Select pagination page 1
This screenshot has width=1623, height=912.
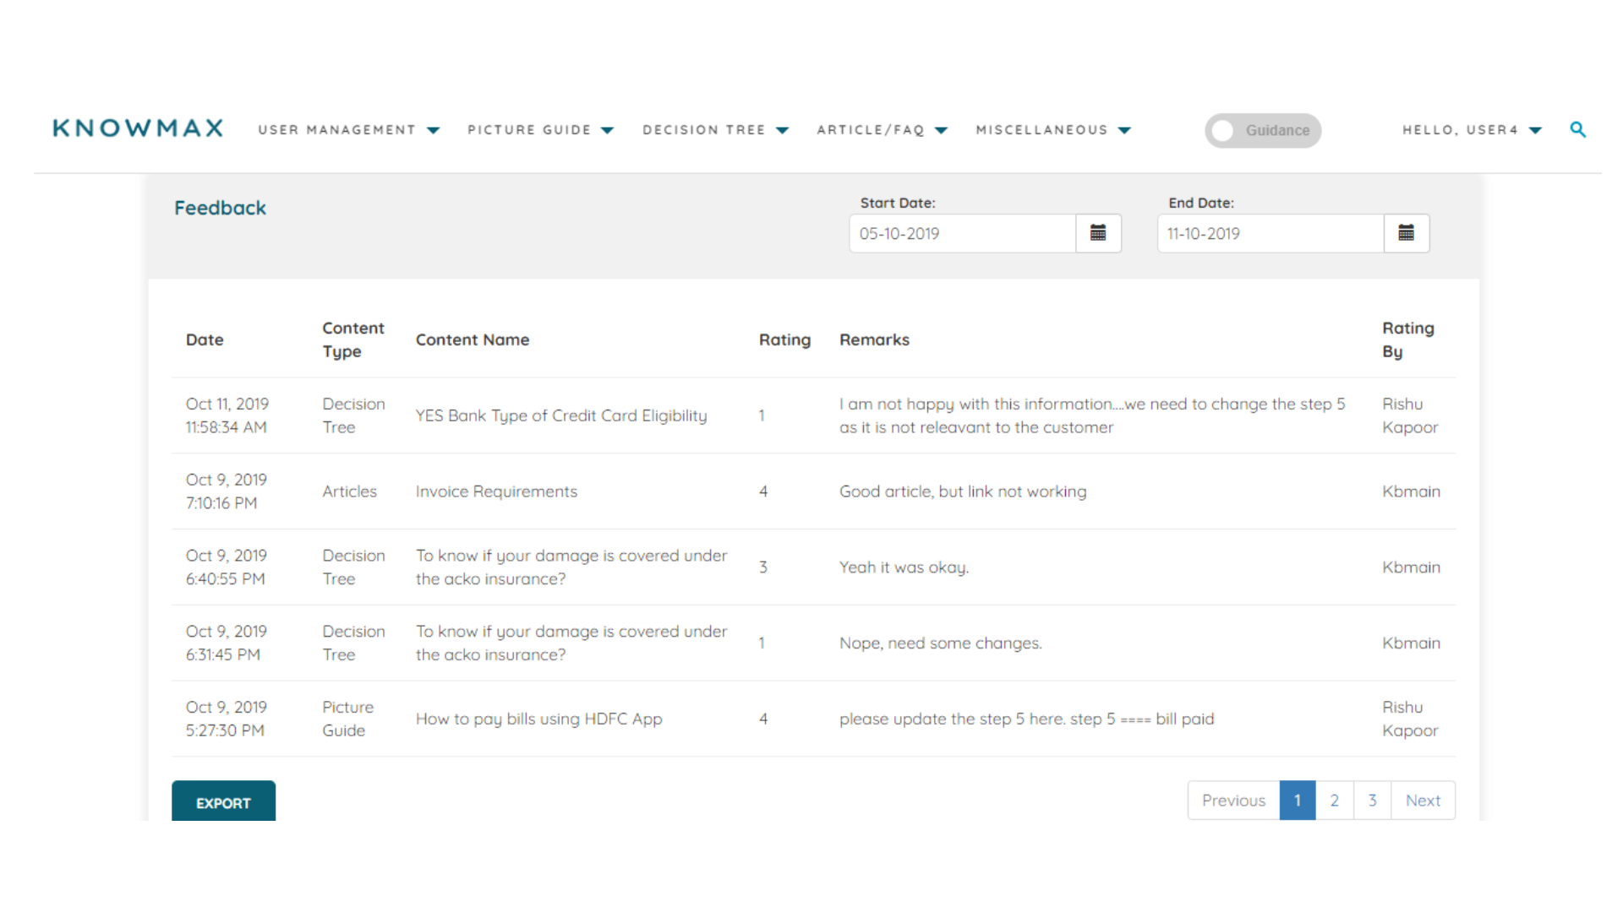pos(1298,801)
